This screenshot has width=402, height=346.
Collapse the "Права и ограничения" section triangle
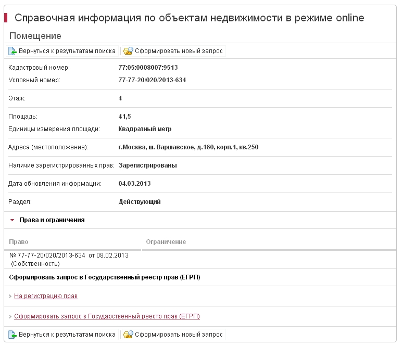[12, 220]
